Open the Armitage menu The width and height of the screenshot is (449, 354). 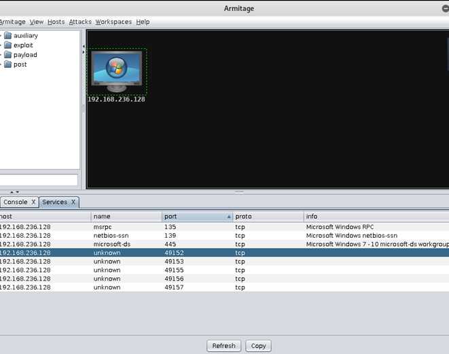(x=12, y=22)
